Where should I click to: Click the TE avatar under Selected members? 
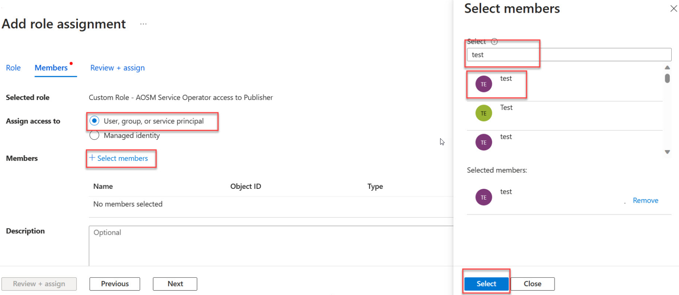pos(483,197)
